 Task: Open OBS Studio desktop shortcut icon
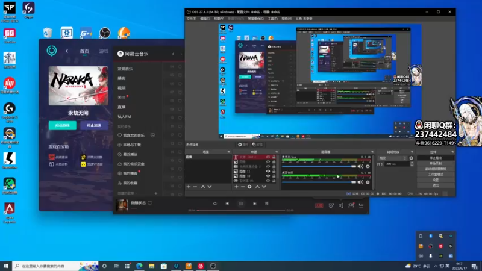pos(105,33)
